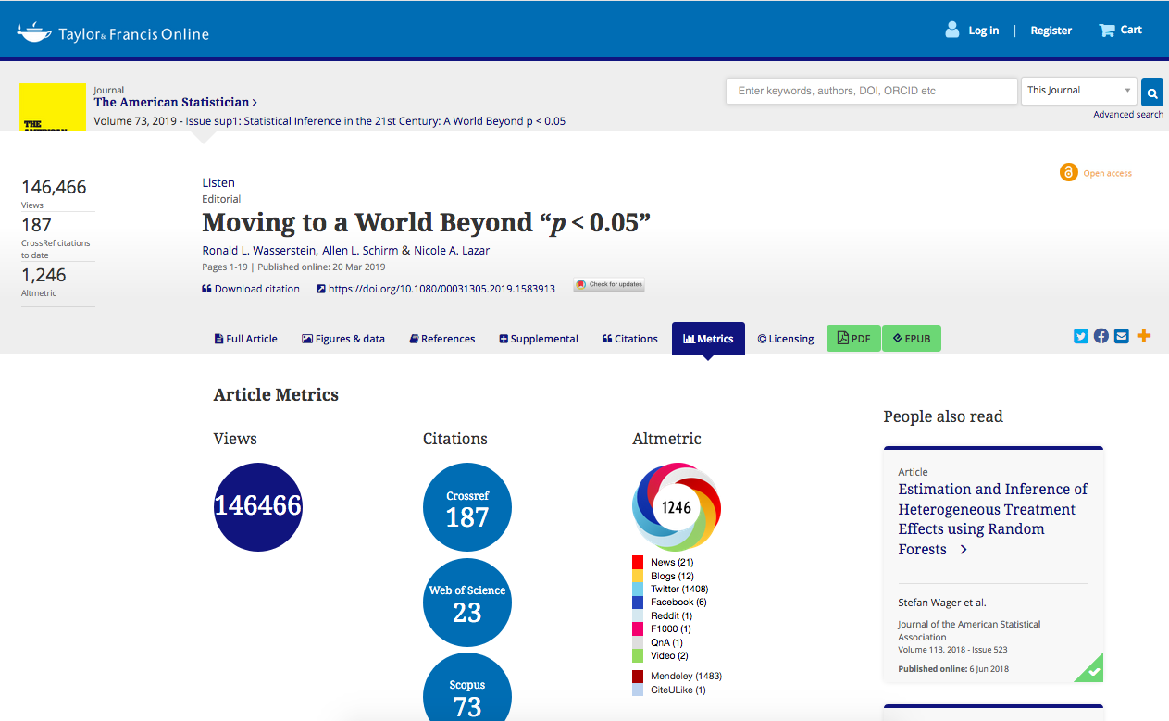The height and width of the screenshot is (721, 1169).
Task: Click the magnifying glass search button
Action: pos(1151,92)
